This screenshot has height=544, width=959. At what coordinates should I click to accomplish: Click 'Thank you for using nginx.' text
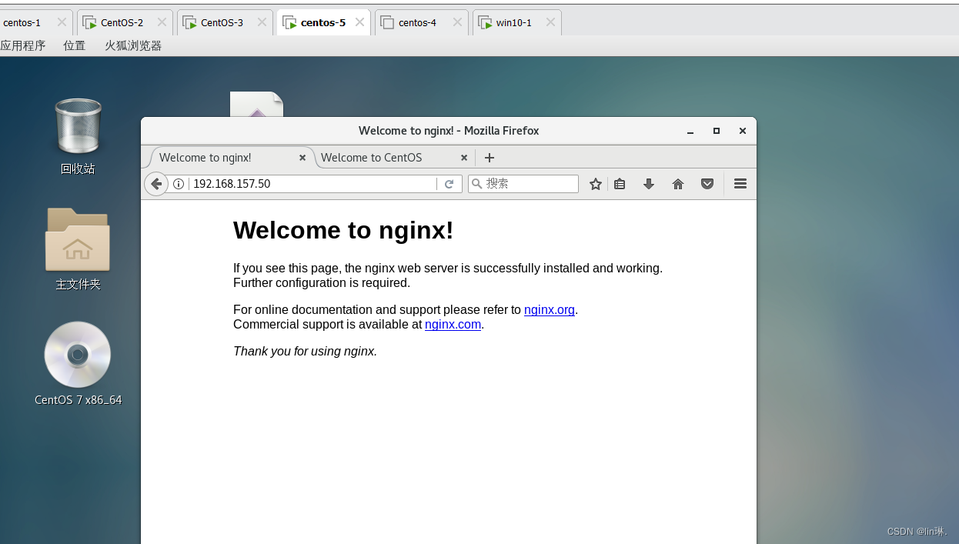click(305, 351)
